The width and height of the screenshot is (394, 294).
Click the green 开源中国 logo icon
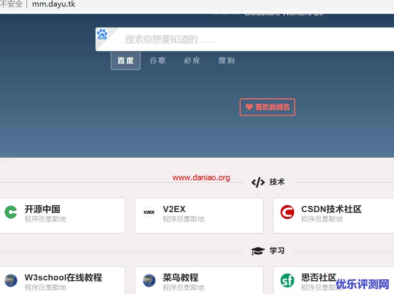[11, 212]
